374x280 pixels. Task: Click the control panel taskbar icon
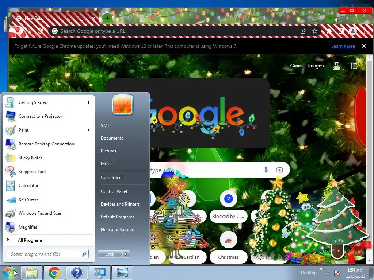(x=99, y=273)
